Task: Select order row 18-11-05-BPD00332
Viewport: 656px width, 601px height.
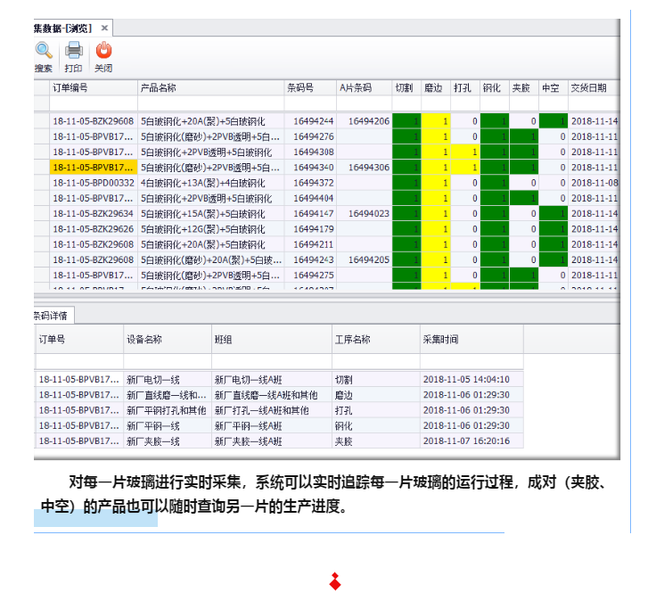Action: coord(93,183)
